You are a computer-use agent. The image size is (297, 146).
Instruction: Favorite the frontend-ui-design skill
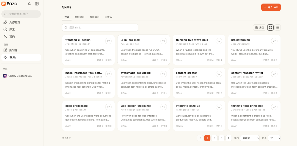pos(108,41)
